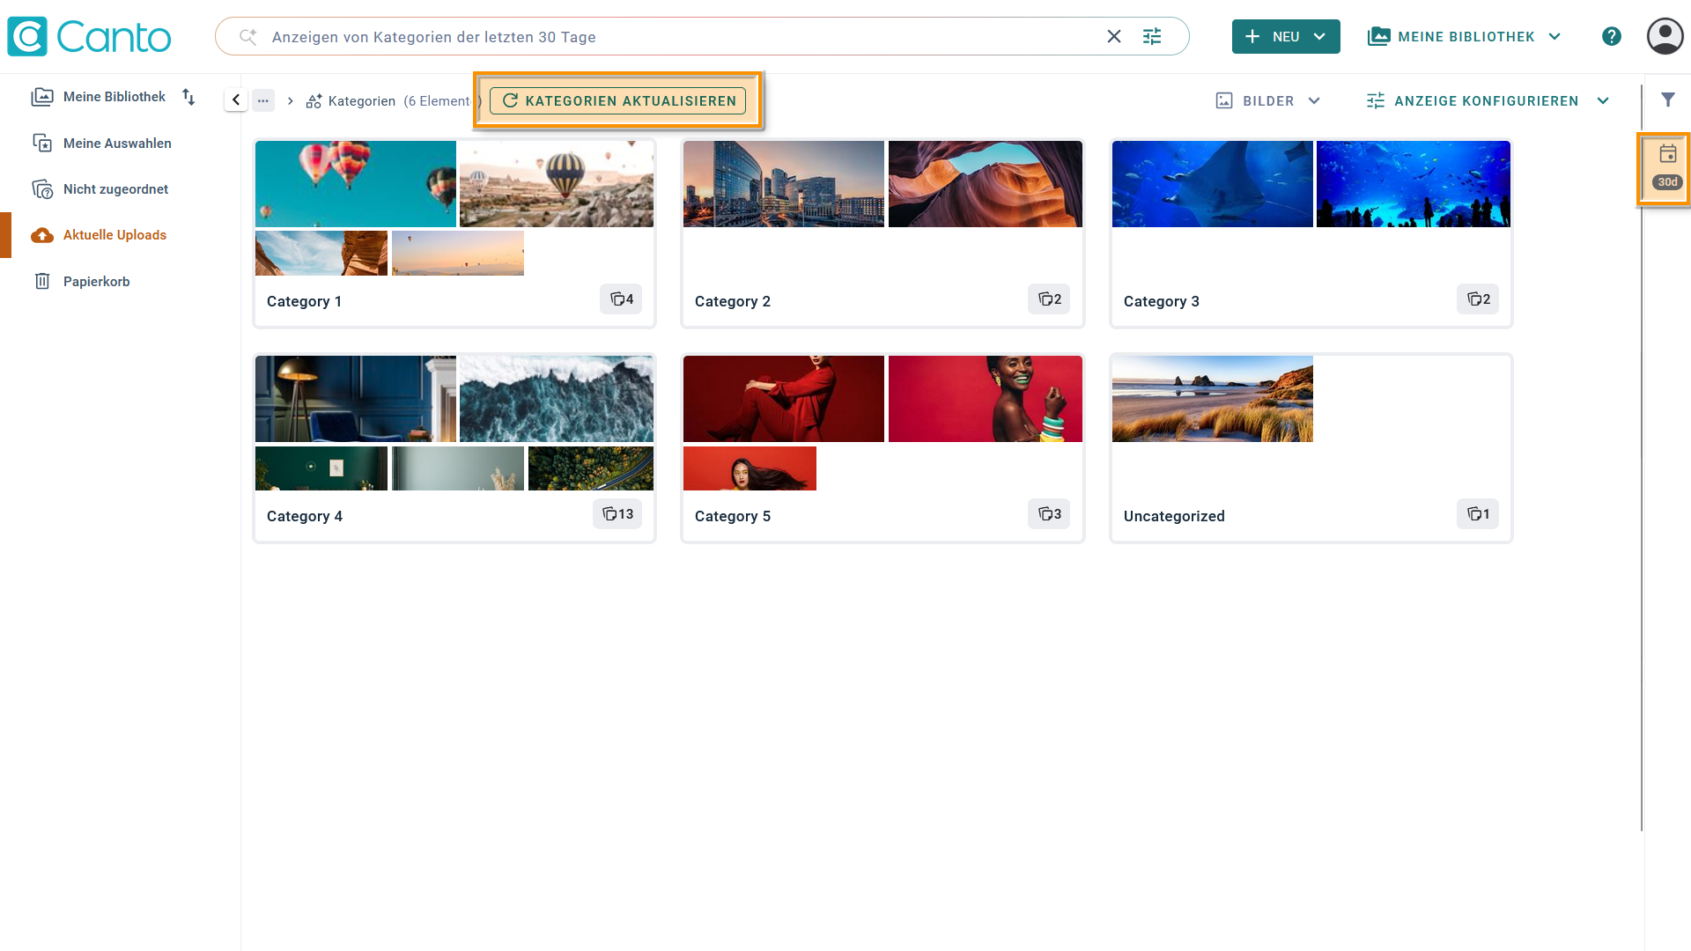Click the sort arrows beside Meine Bibliothek

pos(188,97)
